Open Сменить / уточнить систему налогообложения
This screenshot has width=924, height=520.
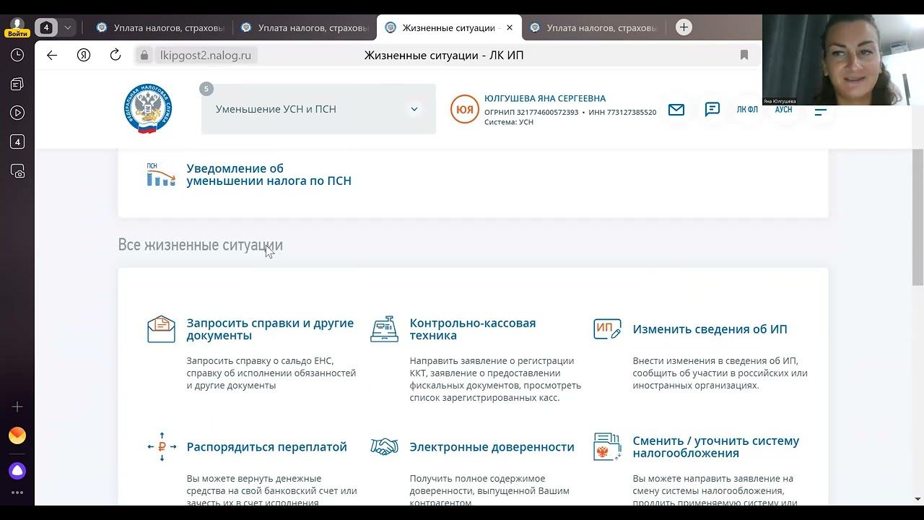(x=716, y=447)
